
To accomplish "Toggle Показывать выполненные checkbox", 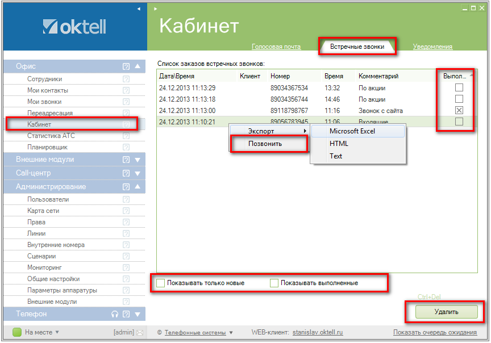I will [x=274, y=283].
